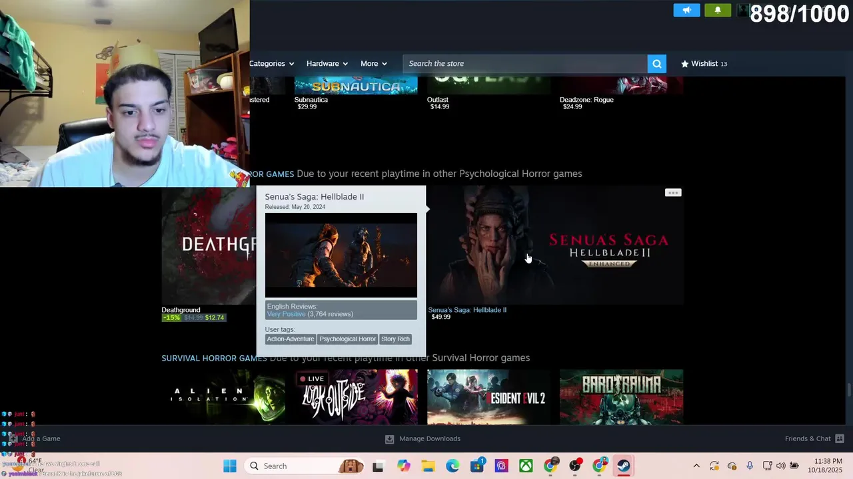Launch Copilot from the taskbar
This screenshot has width=853, height=479.
pos(403,466)
